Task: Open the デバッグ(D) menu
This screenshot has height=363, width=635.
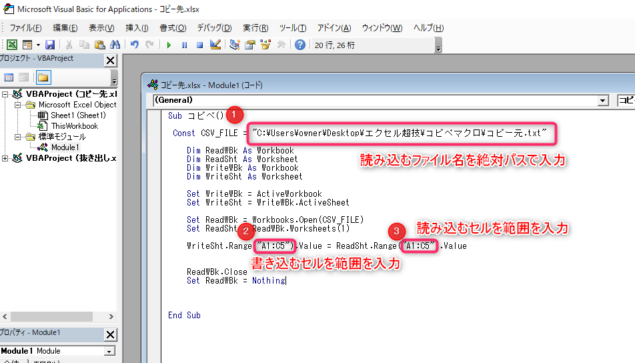Action: coord(214,28)
